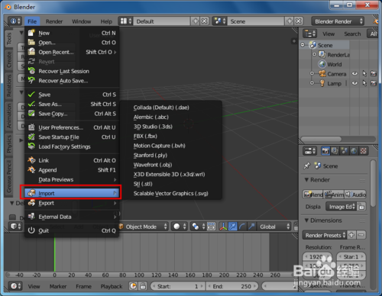Toggle manipulate center points icon
The width and height of the screenshot is (382, 296).
tap(211, 227)
